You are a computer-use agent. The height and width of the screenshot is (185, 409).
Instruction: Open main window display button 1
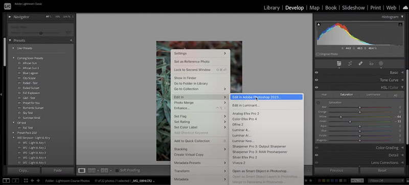6,180
